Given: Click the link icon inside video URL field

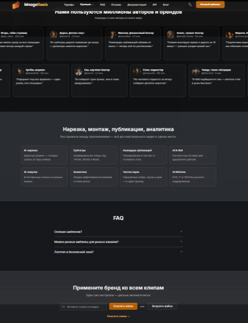Looking at the screenshot, I should coord(63,307).
